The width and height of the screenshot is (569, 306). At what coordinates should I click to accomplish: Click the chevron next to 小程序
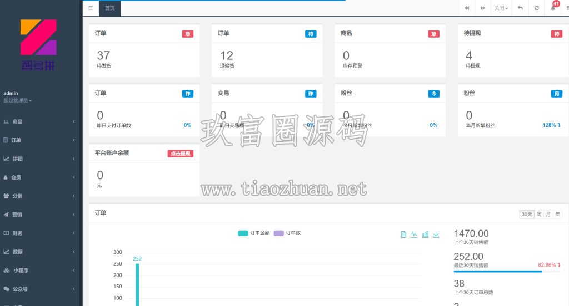coord(74,271)
